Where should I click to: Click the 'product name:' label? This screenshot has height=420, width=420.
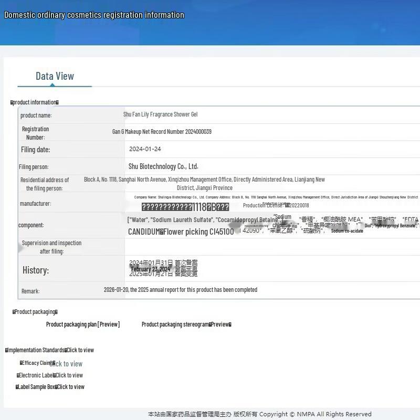click(36, 115)
